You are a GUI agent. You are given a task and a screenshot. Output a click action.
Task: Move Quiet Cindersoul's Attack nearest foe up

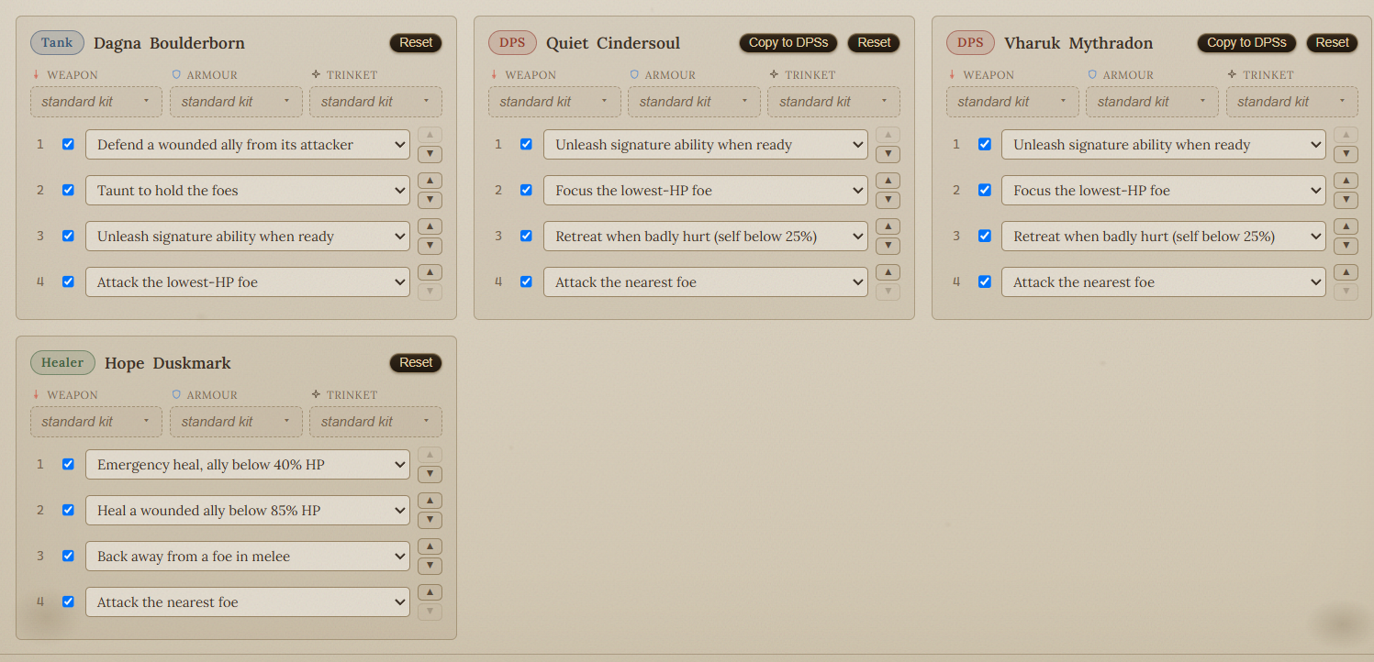coord(888,272)
